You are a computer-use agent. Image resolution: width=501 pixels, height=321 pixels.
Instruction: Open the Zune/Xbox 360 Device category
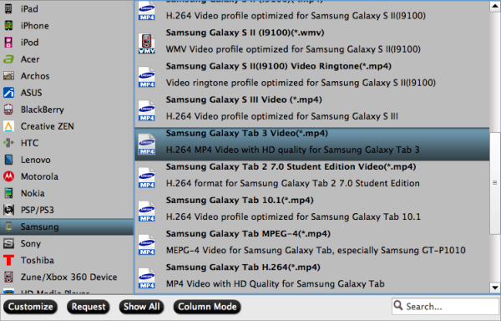click(x=67, y=277)
